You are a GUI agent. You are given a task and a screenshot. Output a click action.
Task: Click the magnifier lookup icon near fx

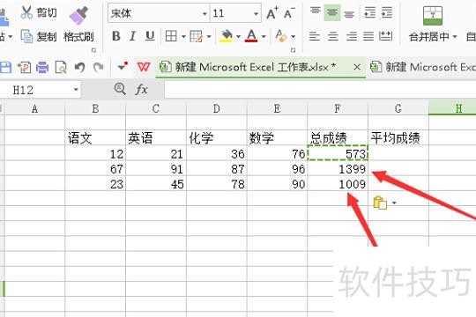click(x=120, y=89)
